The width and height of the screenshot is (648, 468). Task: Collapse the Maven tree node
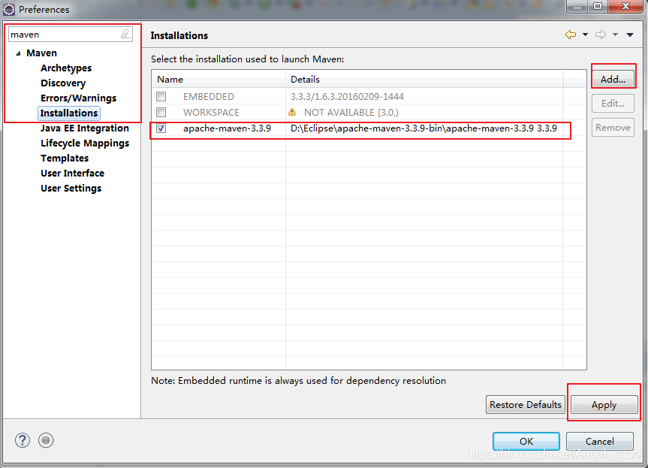(18, 53)
